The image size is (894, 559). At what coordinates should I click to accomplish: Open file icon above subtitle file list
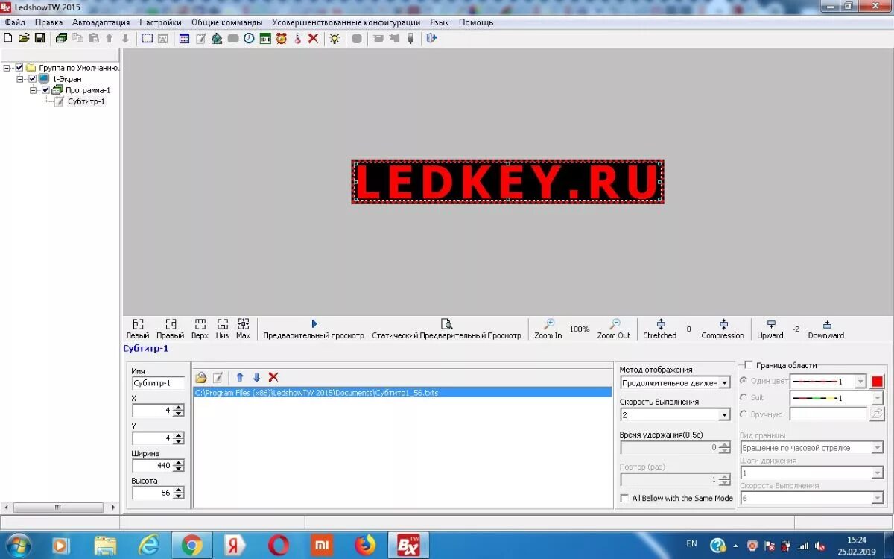(x=201, y=378)
